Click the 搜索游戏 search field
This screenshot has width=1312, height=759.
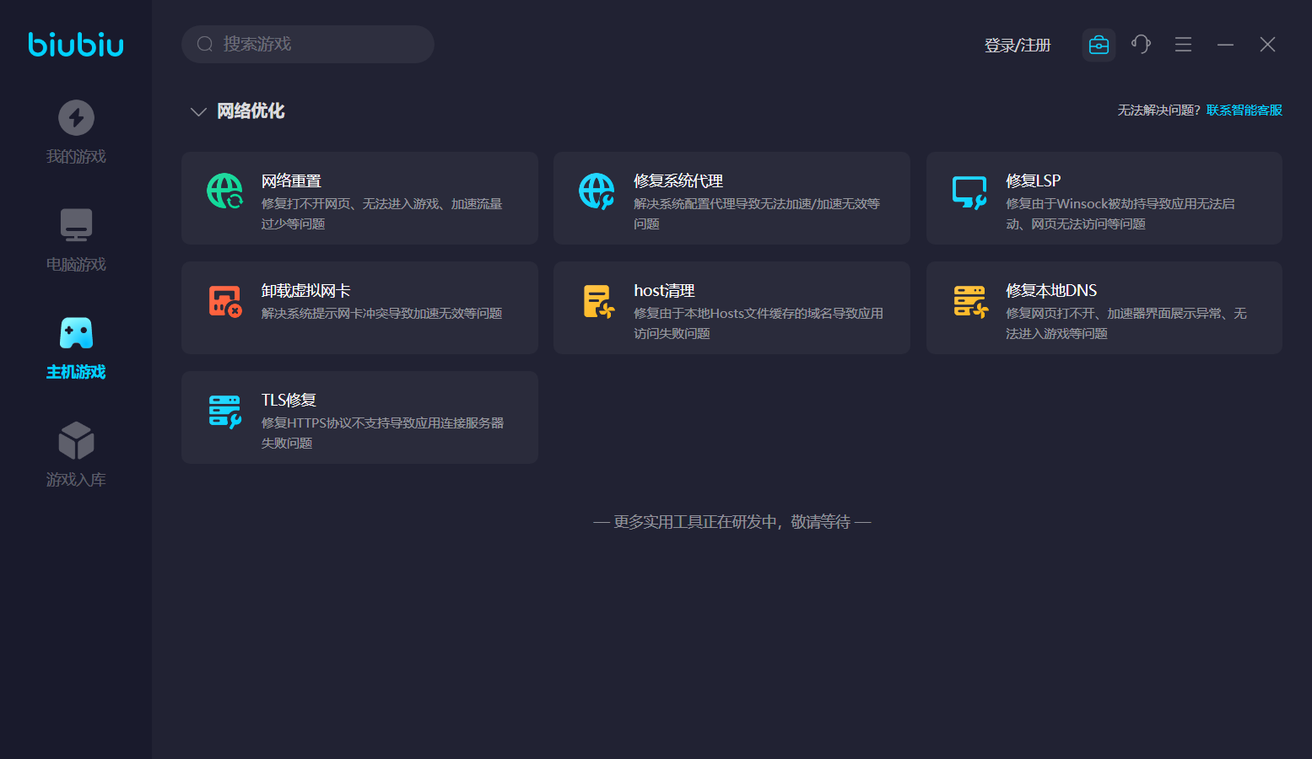pos(308,44)
